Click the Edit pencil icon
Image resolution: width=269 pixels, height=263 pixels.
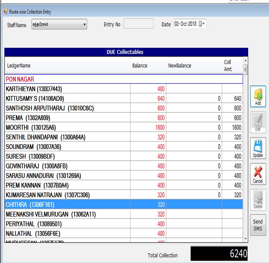point(258,122)
